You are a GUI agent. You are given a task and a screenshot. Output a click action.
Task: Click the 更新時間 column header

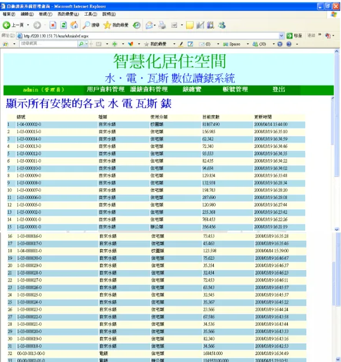tap(263, 117)
